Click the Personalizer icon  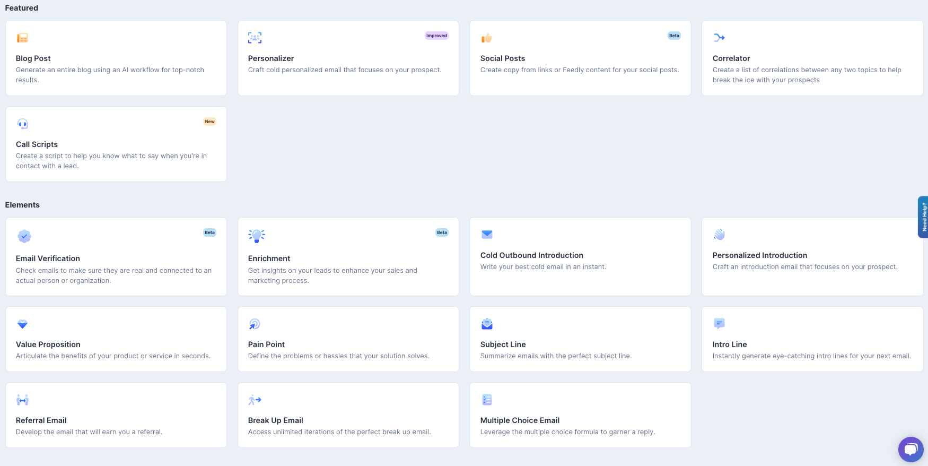tap(255, 38)
